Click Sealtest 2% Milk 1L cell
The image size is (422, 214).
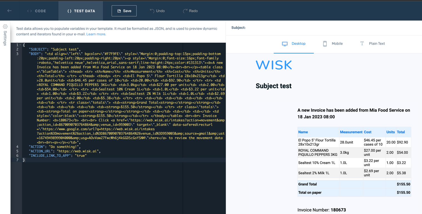coord(318,173)
